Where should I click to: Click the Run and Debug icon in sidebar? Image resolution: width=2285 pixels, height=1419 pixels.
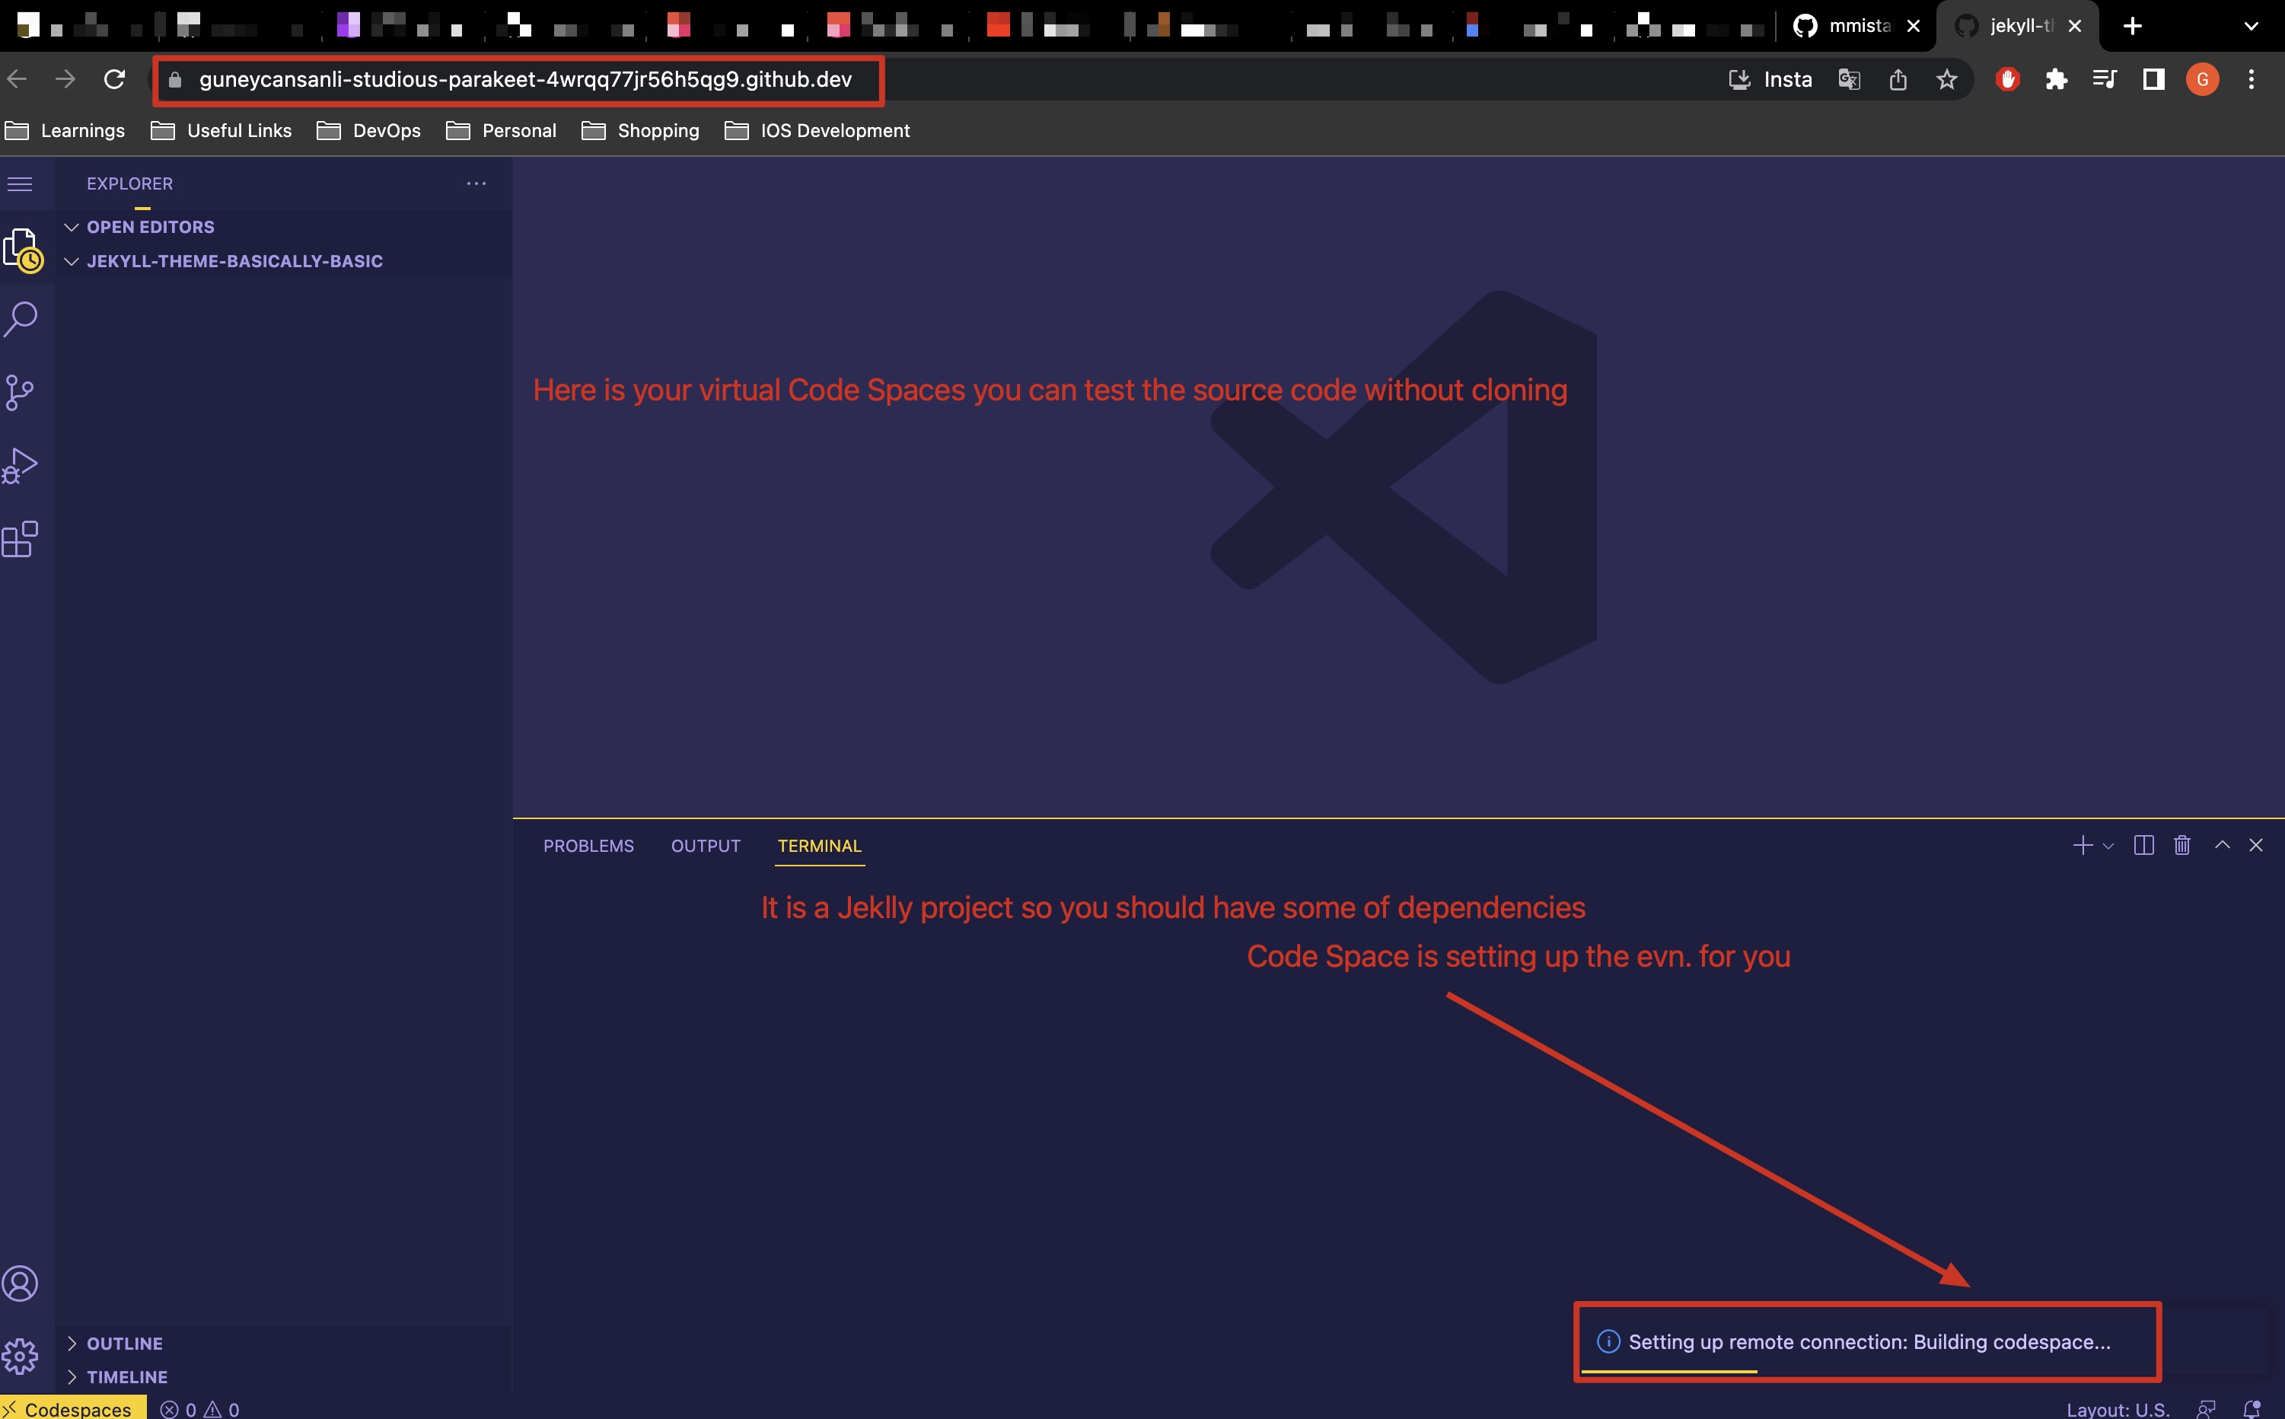[x=21, y=463]
